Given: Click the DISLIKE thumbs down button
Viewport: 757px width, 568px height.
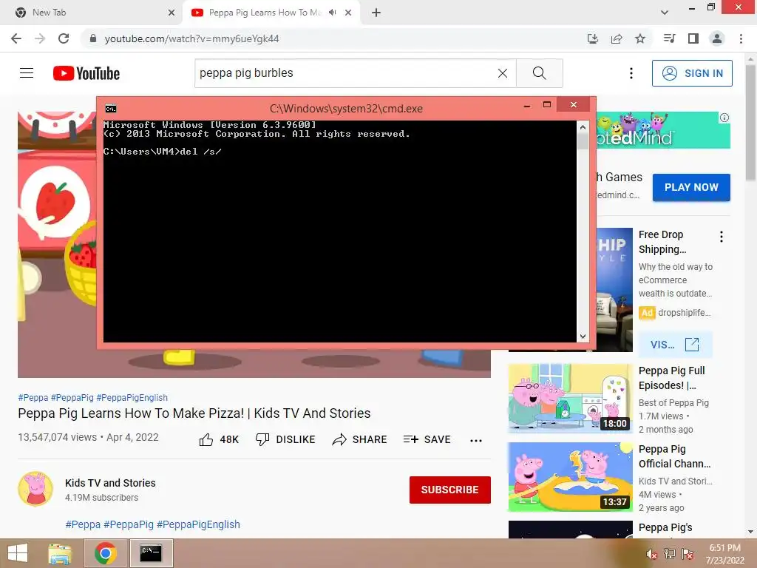Looking at the screenshot, I should tap(285, 439).
